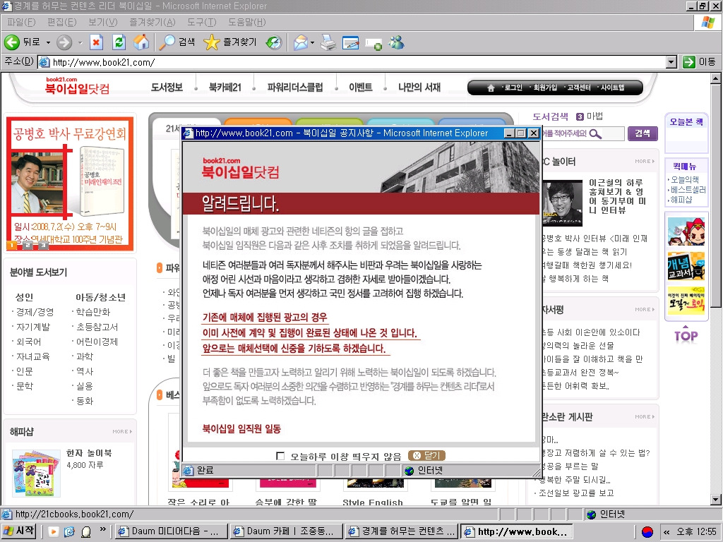The image size is (723, 542).
Task: Click the book21.com logo on main page
Action: tap(77, 85)
